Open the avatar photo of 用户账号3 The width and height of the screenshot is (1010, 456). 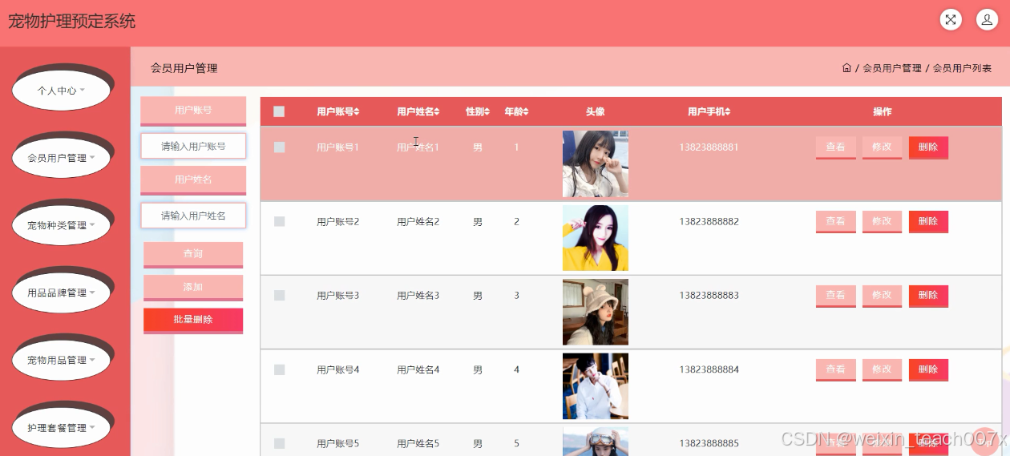tap(596, 312)
